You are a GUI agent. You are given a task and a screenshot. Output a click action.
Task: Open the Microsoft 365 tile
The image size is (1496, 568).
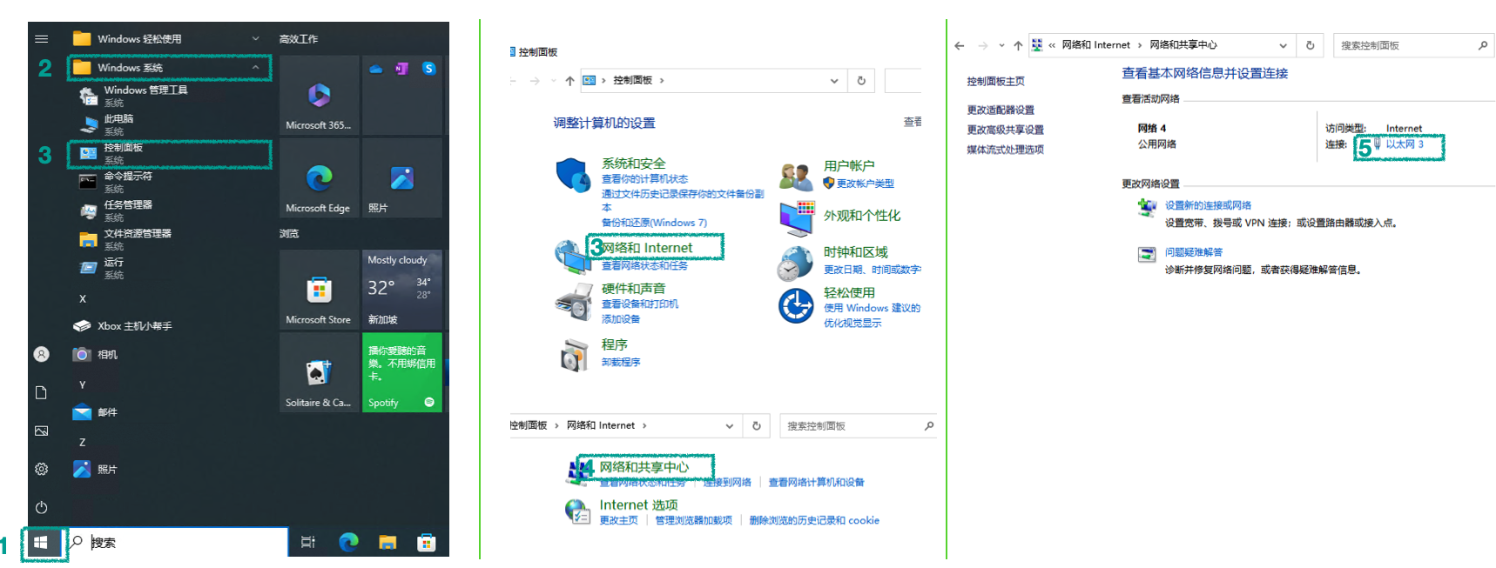coord(319,96)
